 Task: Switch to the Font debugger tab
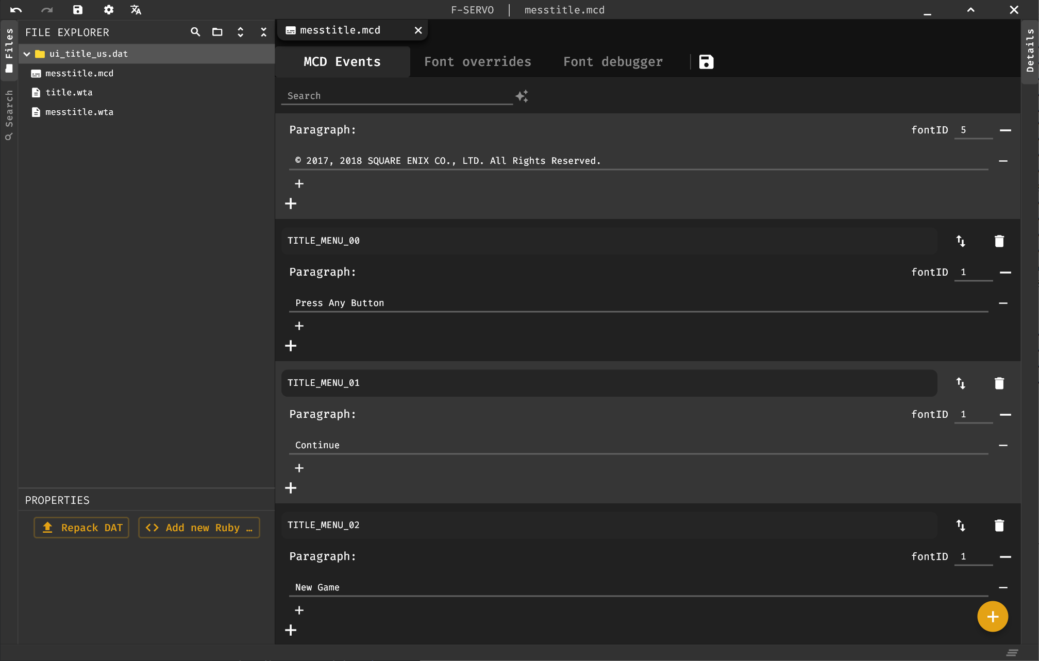pyautogui.click(x=613, y=62)
